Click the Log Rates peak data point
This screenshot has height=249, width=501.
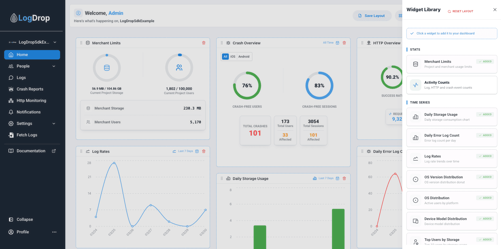coord(114,163)
